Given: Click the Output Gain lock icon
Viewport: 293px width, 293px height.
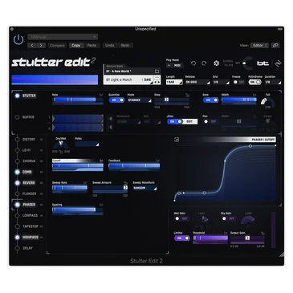Looking at the screenshot, I should click(x=262, y=234).
